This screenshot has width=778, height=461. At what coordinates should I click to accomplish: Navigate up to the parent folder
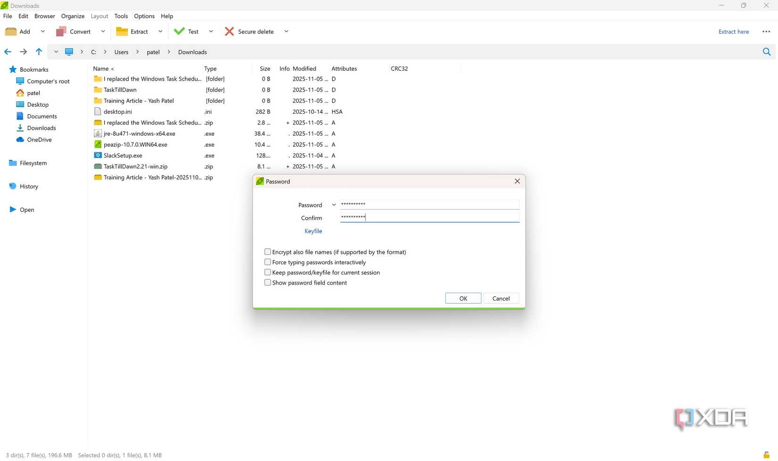(39, 52)
